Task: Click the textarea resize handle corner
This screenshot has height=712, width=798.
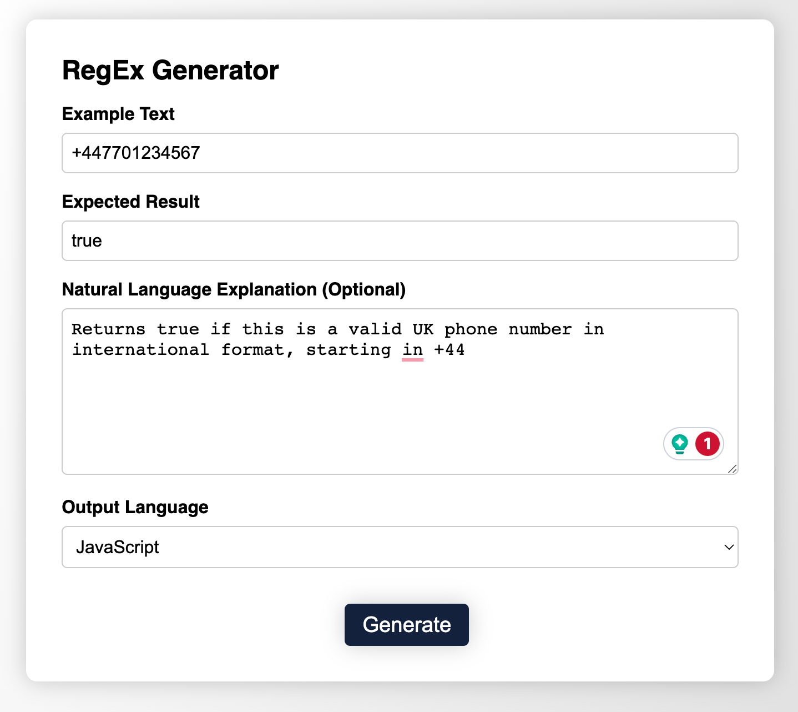Action: [x=732, y=469]
